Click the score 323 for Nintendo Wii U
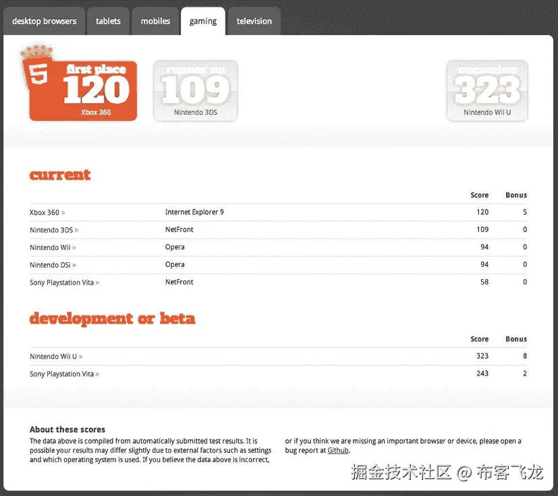 pos(482,356)
